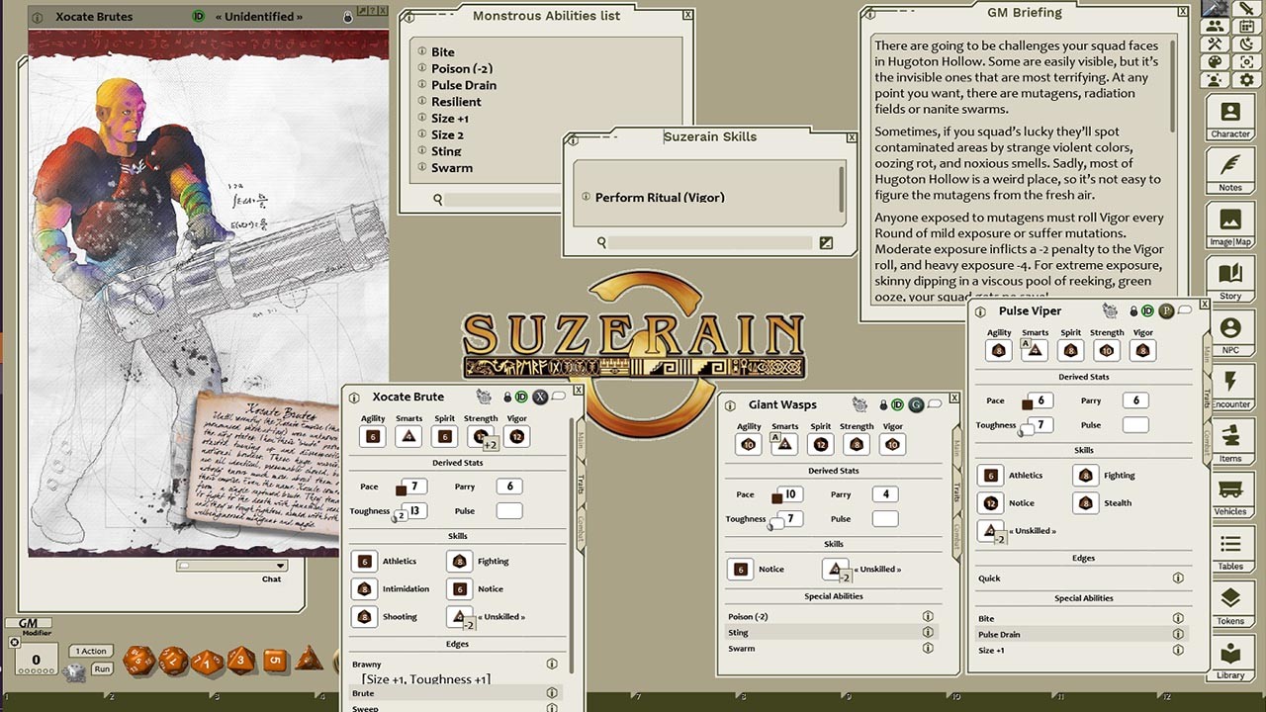
Task: Toggle the lock on Xocate Brute sheet
Action: pos(507,398)
